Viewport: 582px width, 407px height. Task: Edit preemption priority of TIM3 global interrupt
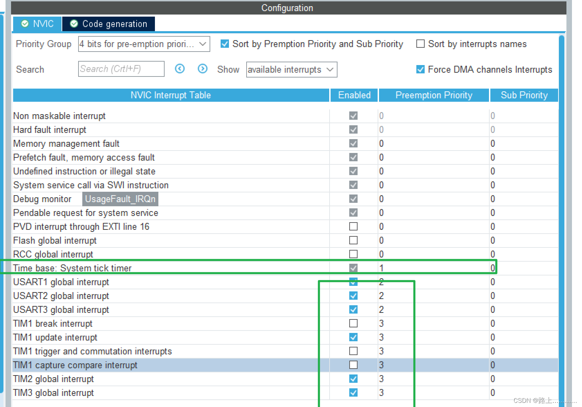[434, 393]
